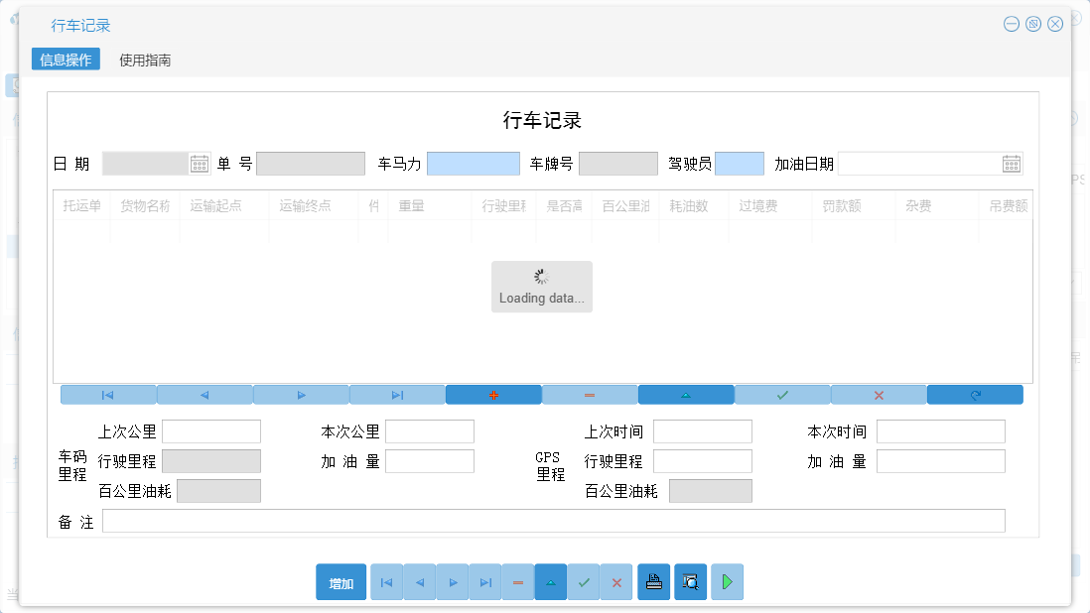This screenshot has height=613, width=1090.
Task: Cancel editing with the red X icon
Action: point(878,394)
